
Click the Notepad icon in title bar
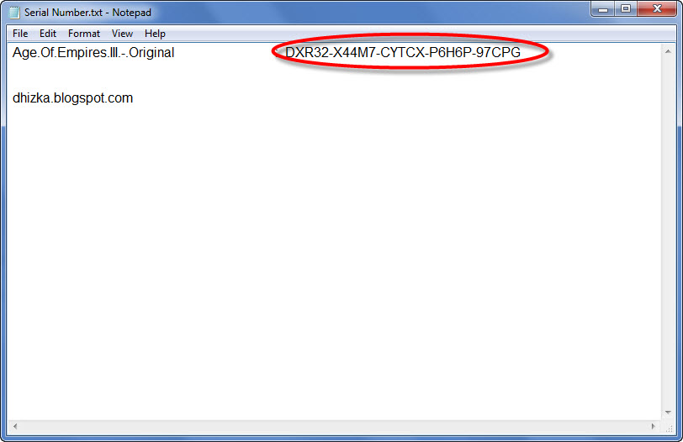(14, 13)
